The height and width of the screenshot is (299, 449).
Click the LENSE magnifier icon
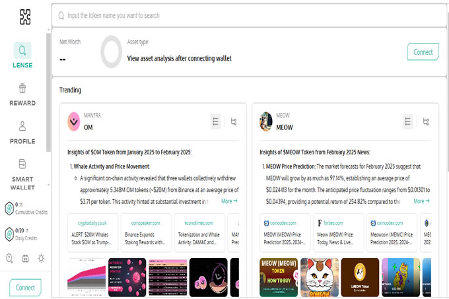tap(22, 50)
